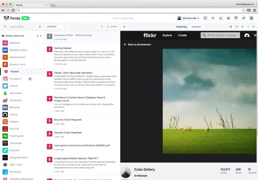Click the trash icon above the article

click(x=231, y=27)
